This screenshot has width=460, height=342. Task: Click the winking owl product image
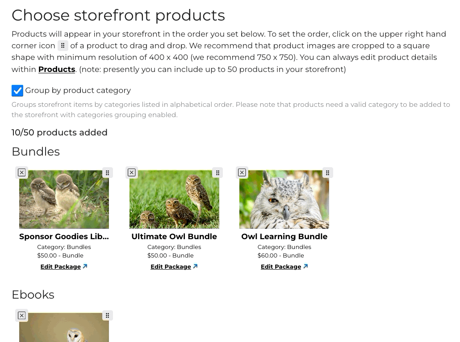pos(284,200)
